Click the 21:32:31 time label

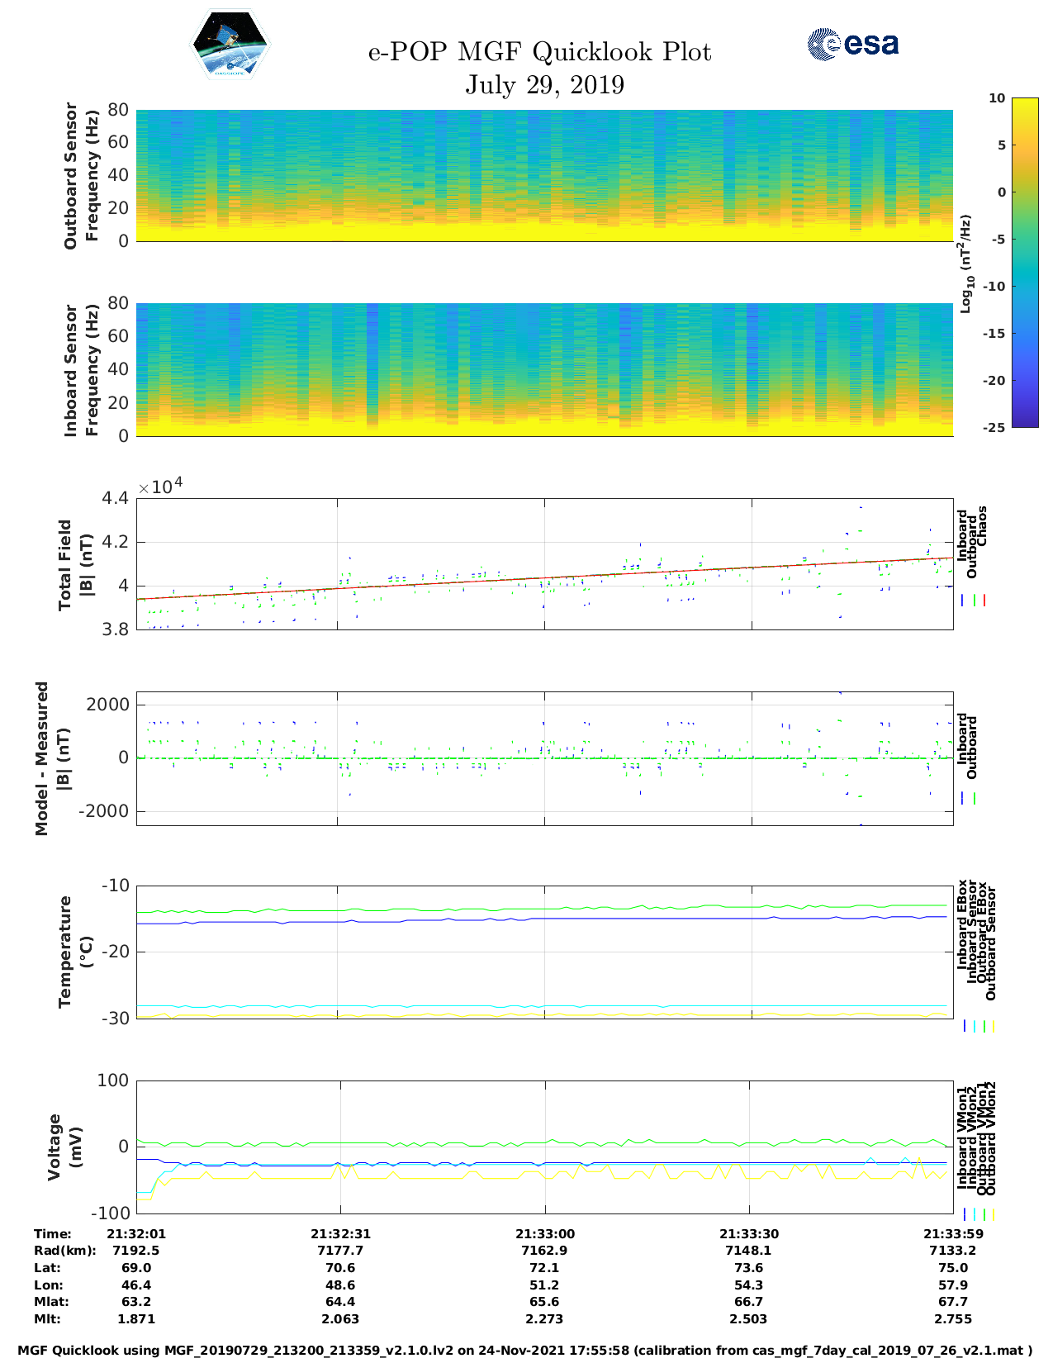(340, 1233)
